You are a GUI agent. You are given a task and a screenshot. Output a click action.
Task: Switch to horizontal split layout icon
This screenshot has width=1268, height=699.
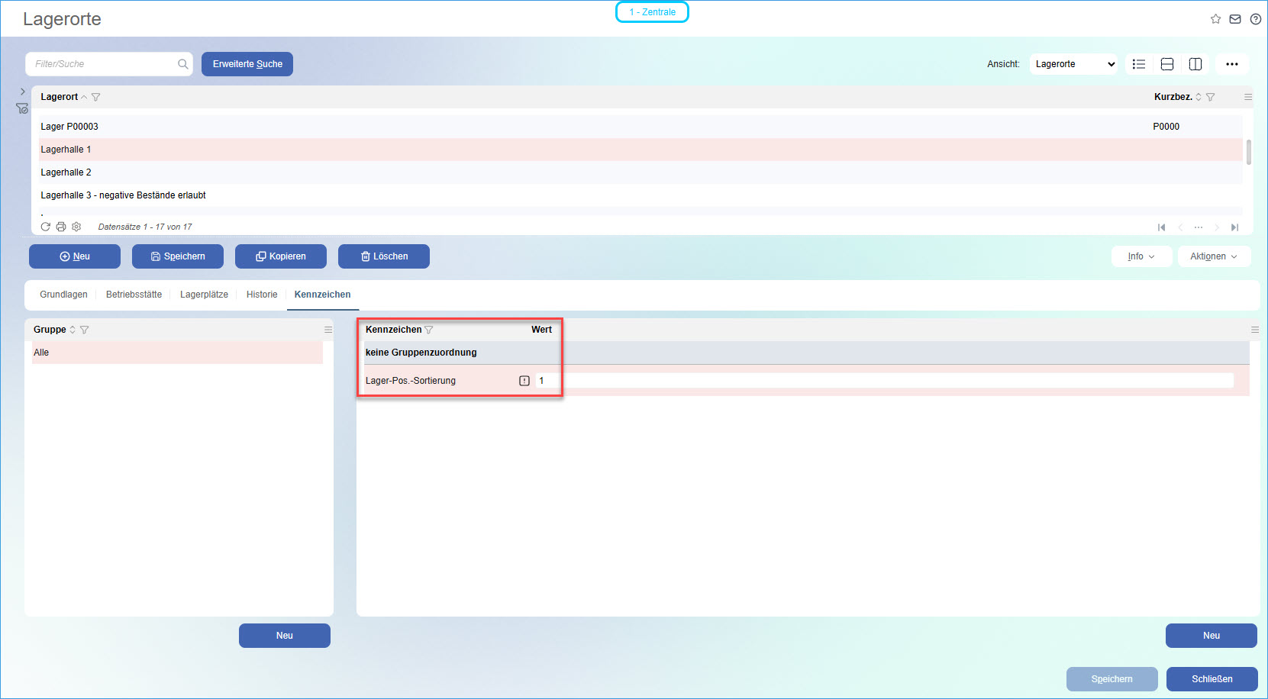pyautogui.click(x=1167, y=64)
